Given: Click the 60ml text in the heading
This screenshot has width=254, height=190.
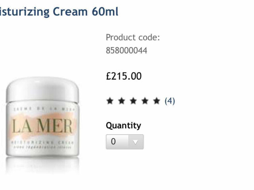Looking at the screenshot, I should (x=105, y=11).
